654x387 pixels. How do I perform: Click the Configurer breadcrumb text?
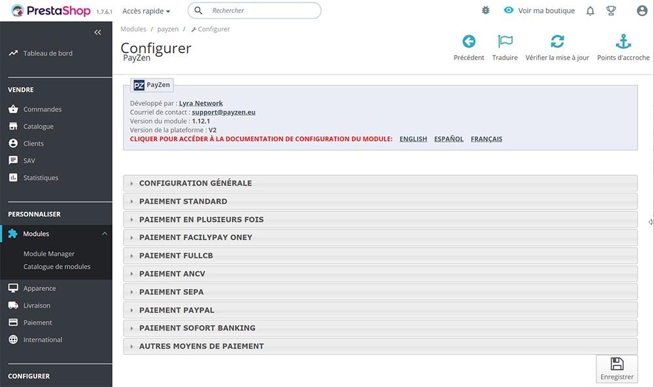click(x=214, y=29)
